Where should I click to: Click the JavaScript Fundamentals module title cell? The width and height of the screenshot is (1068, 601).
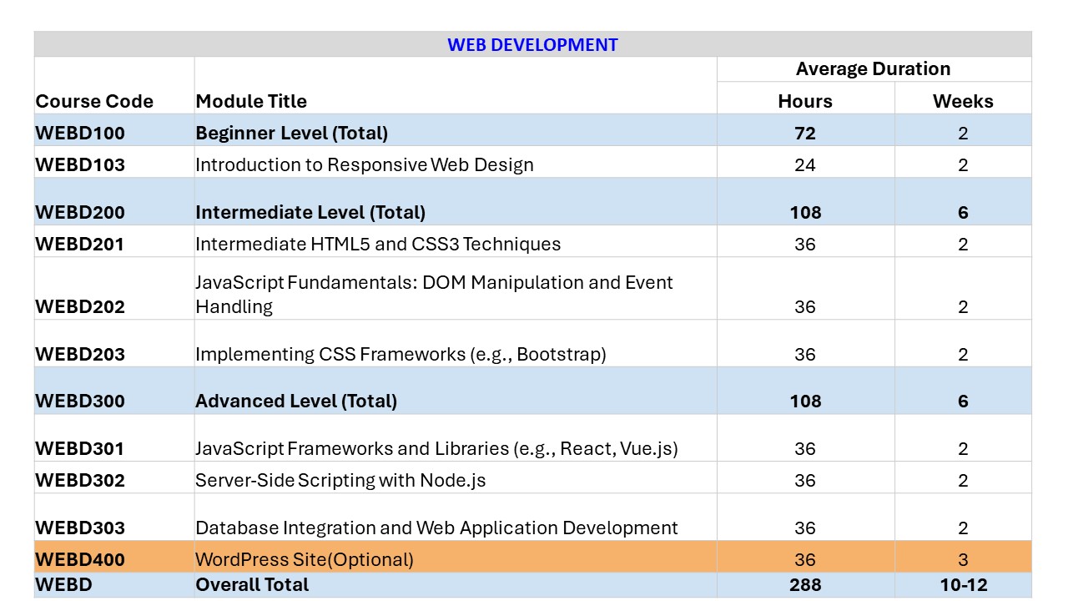[434, 294]
